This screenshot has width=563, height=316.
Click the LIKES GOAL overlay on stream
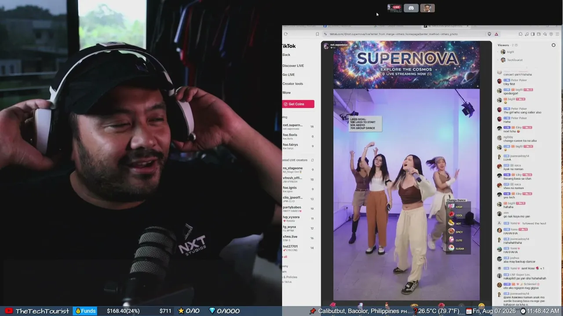pos(365,124)
